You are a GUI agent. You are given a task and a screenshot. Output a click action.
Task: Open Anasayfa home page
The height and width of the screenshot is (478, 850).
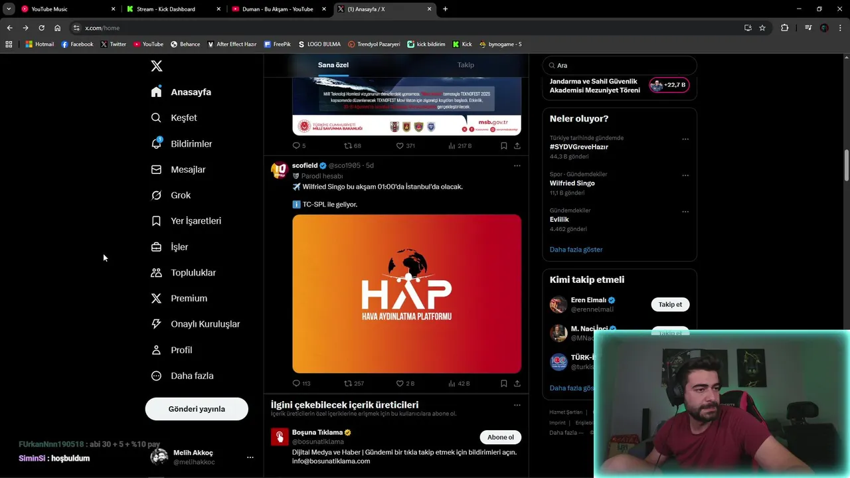coord(181,92)
